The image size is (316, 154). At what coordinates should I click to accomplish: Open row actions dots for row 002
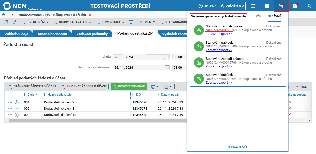coord(10,108)
